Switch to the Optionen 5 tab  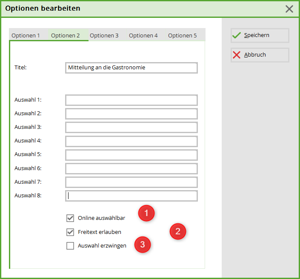(183, 35)
